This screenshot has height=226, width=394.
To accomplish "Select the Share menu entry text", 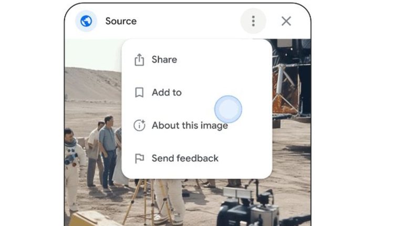I will [164, 60].
